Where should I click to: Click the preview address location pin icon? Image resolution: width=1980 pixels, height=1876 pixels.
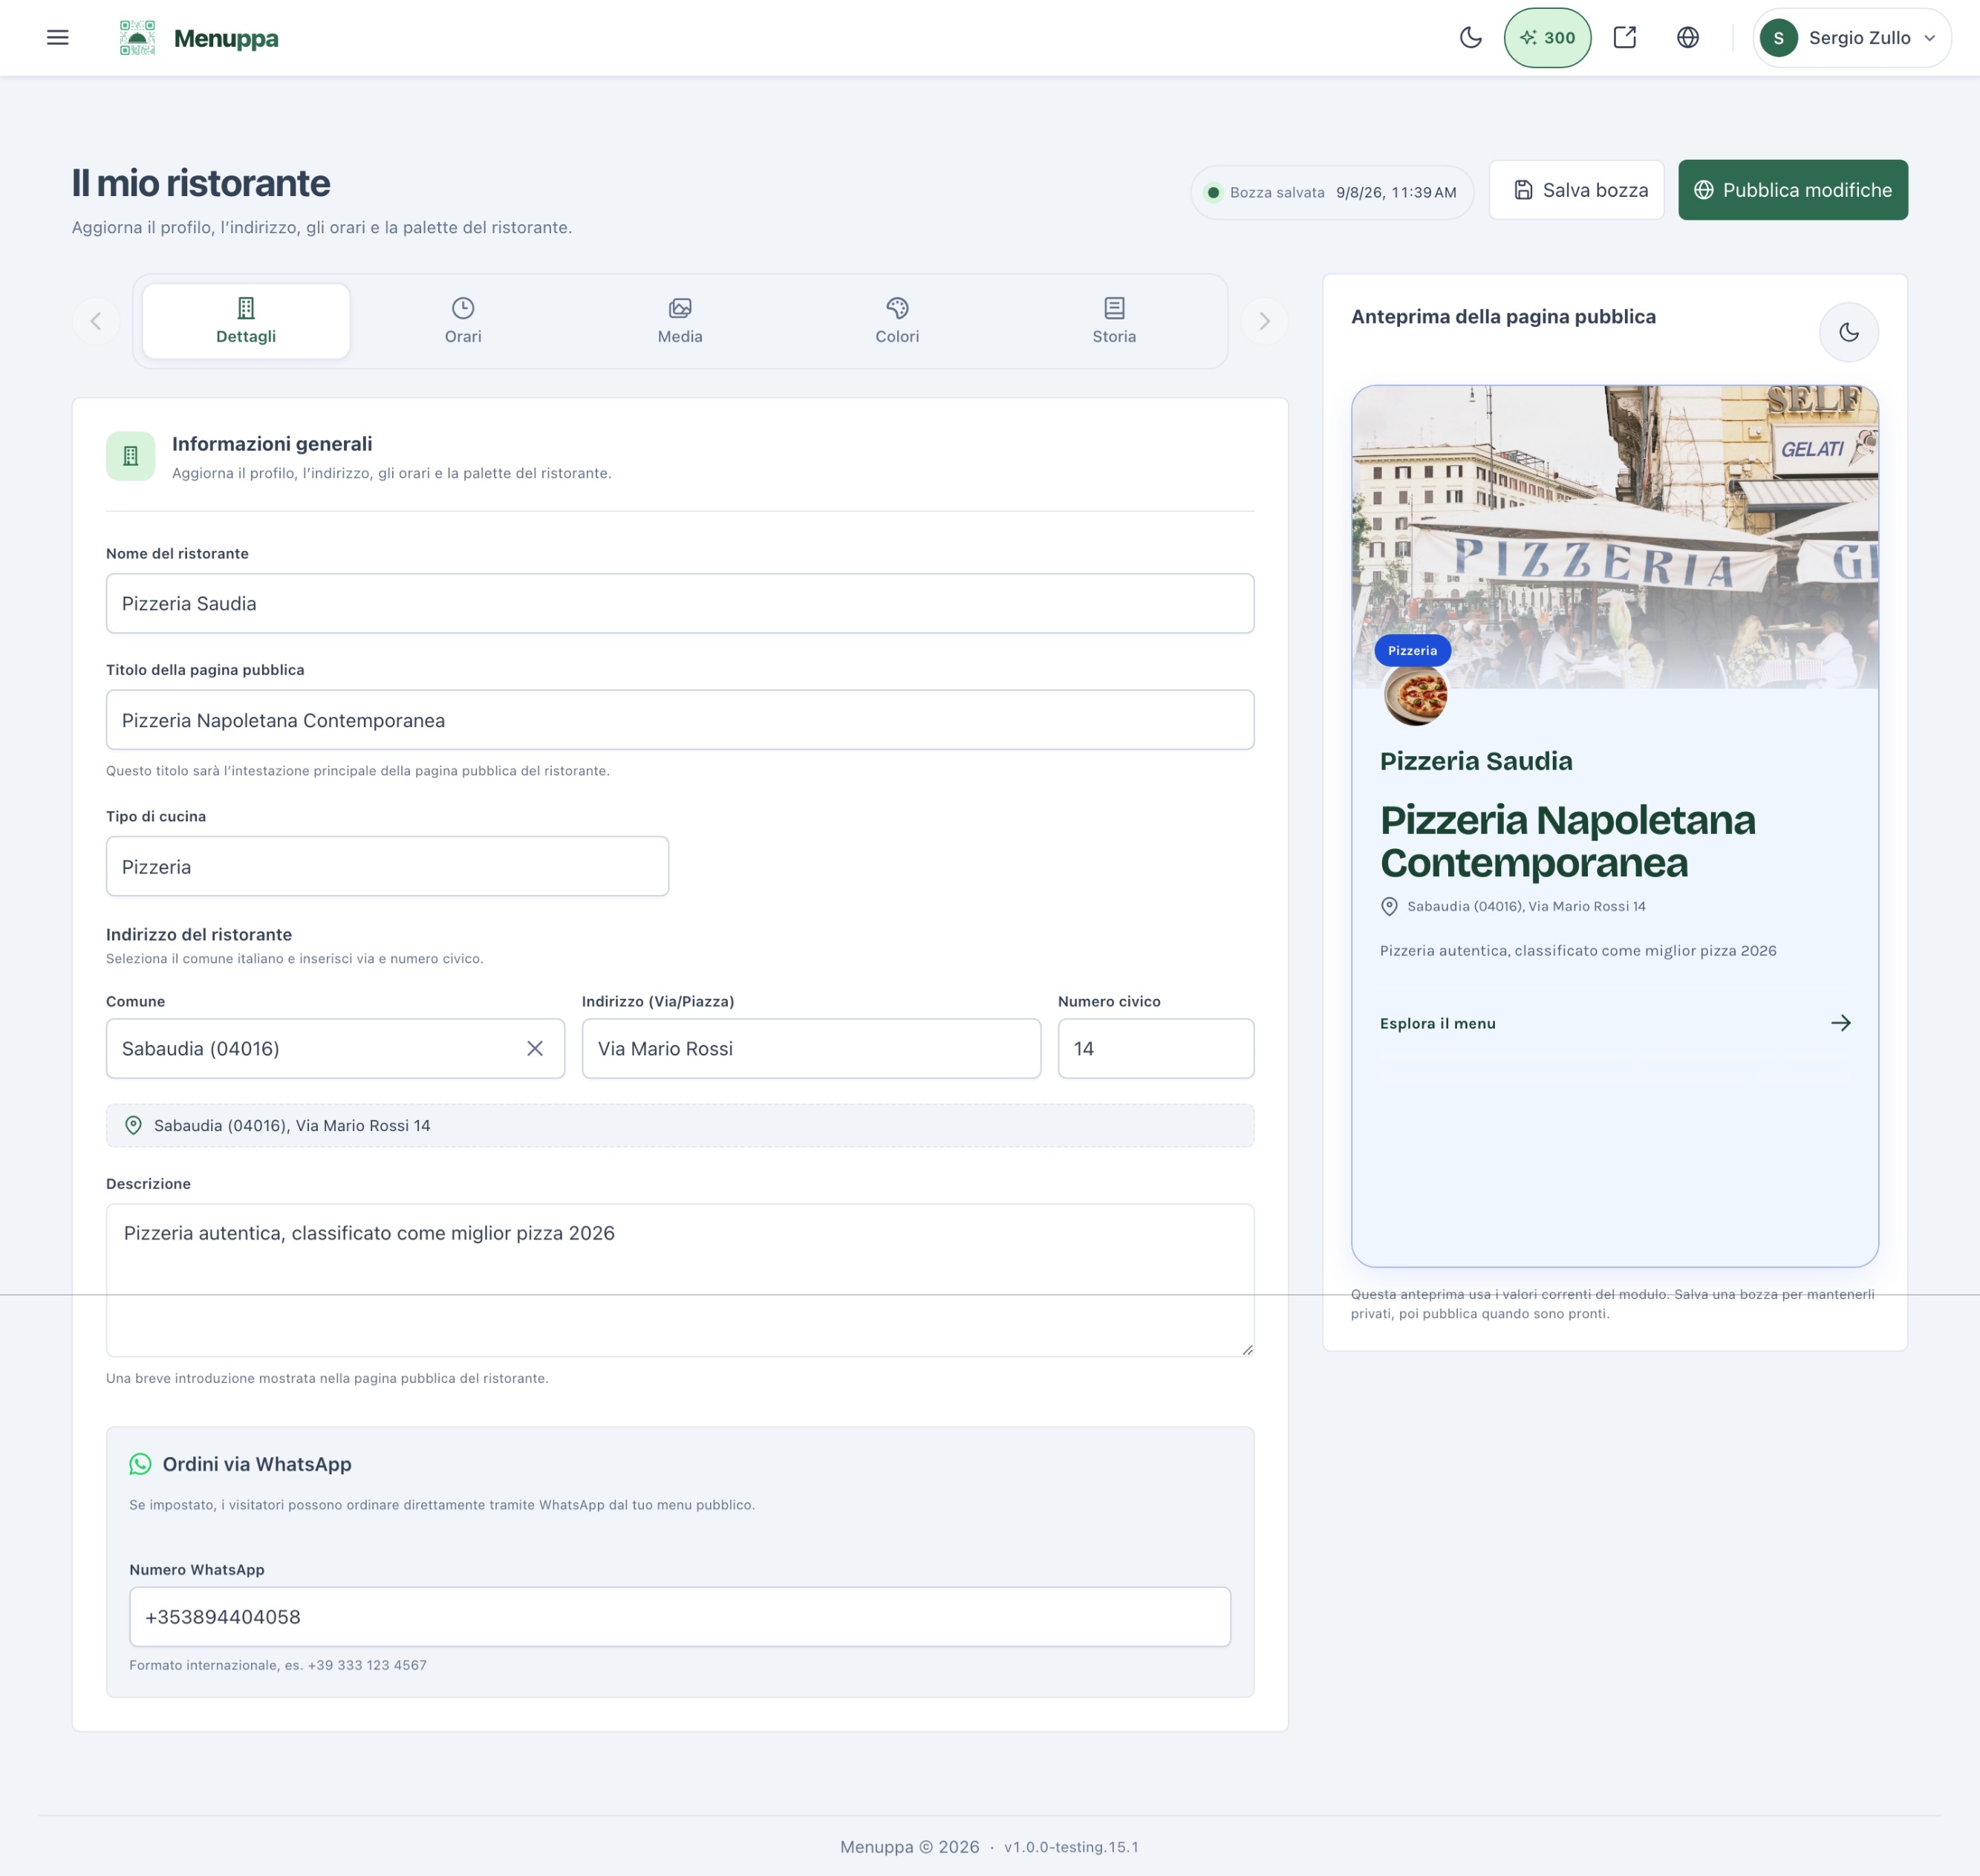click(x=1389, y=906)
